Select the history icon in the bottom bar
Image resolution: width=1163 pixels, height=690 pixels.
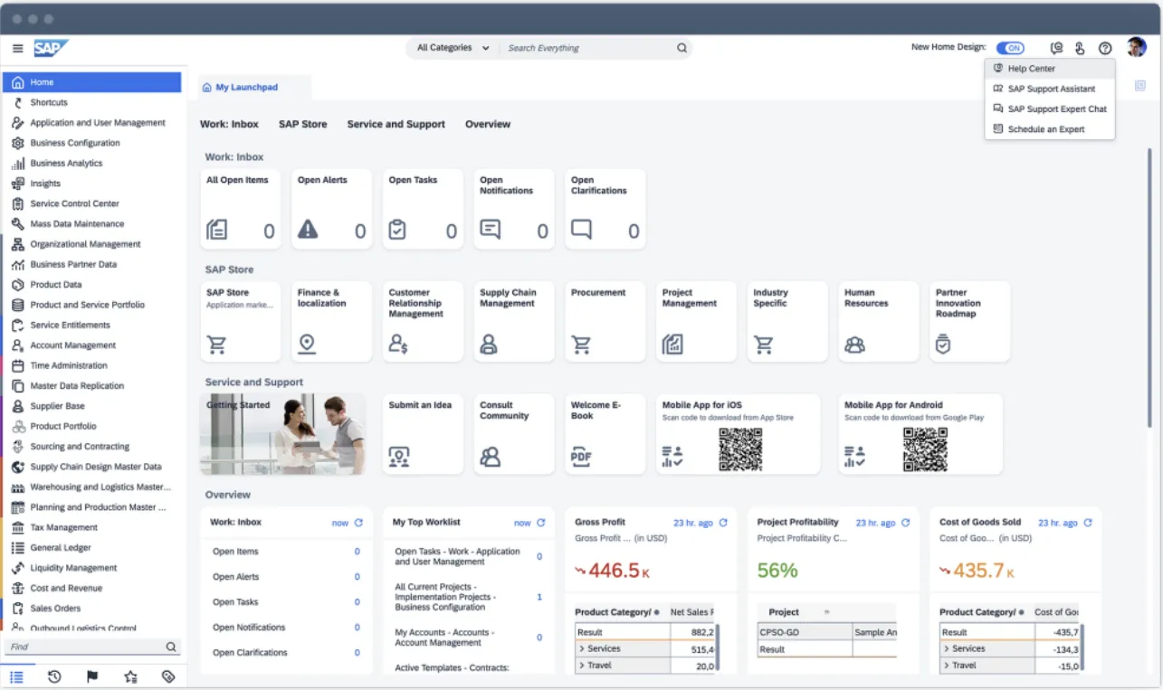(x=53, y=676)
